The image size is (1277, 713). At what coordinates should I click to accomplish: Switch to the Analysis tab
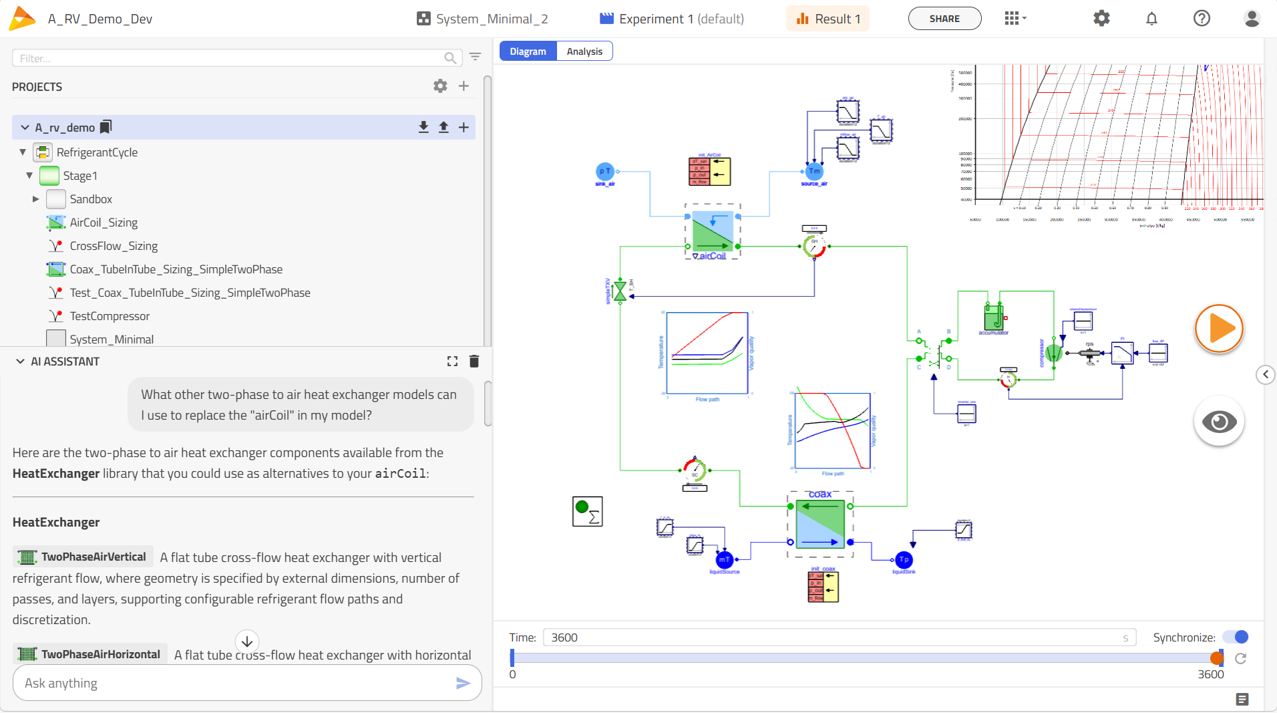pos(584,51)
